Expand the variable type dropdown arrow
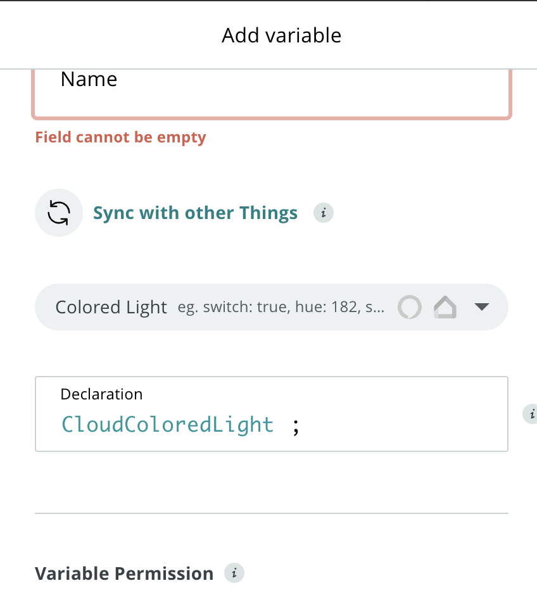Screen dimensions: 537x614 pyautogui.click(x=482, y=307)
